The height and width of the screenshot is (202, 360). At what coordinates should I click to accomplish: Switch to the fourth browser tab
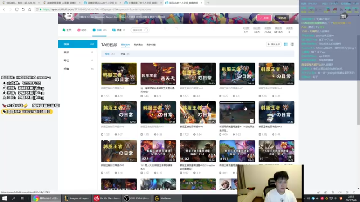tap(143, 3)
